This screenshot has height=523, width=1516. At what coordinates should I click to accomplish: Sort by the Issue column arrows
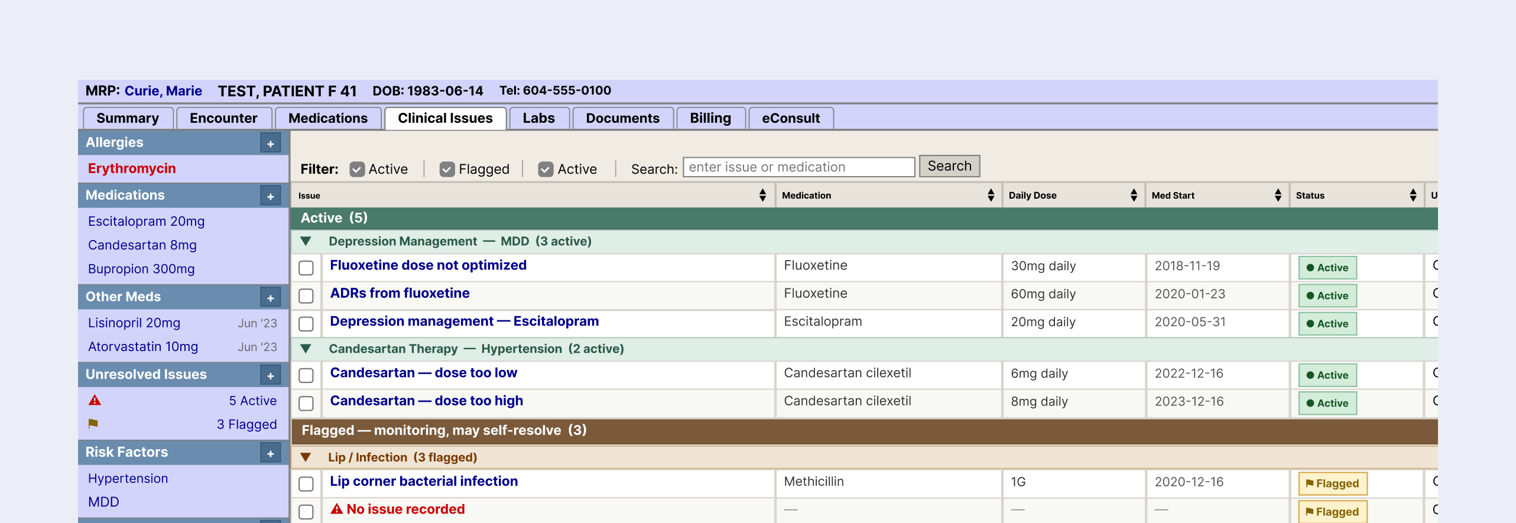(762, 196)
